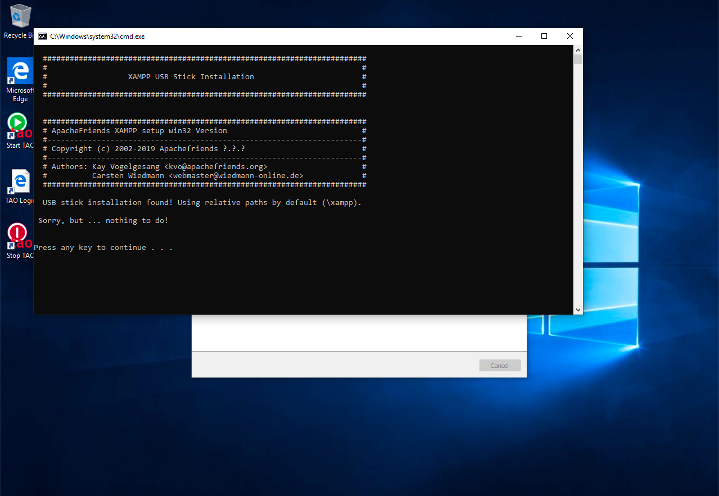Viewport: 719px width, 496px height.
Task: Launch Microsoft Edge from the desktop
Action: click(20, 72)
